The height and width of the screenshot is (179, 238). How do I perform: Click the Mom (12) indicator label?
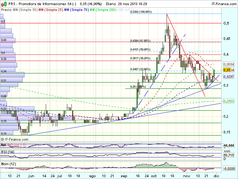(8, 164)
